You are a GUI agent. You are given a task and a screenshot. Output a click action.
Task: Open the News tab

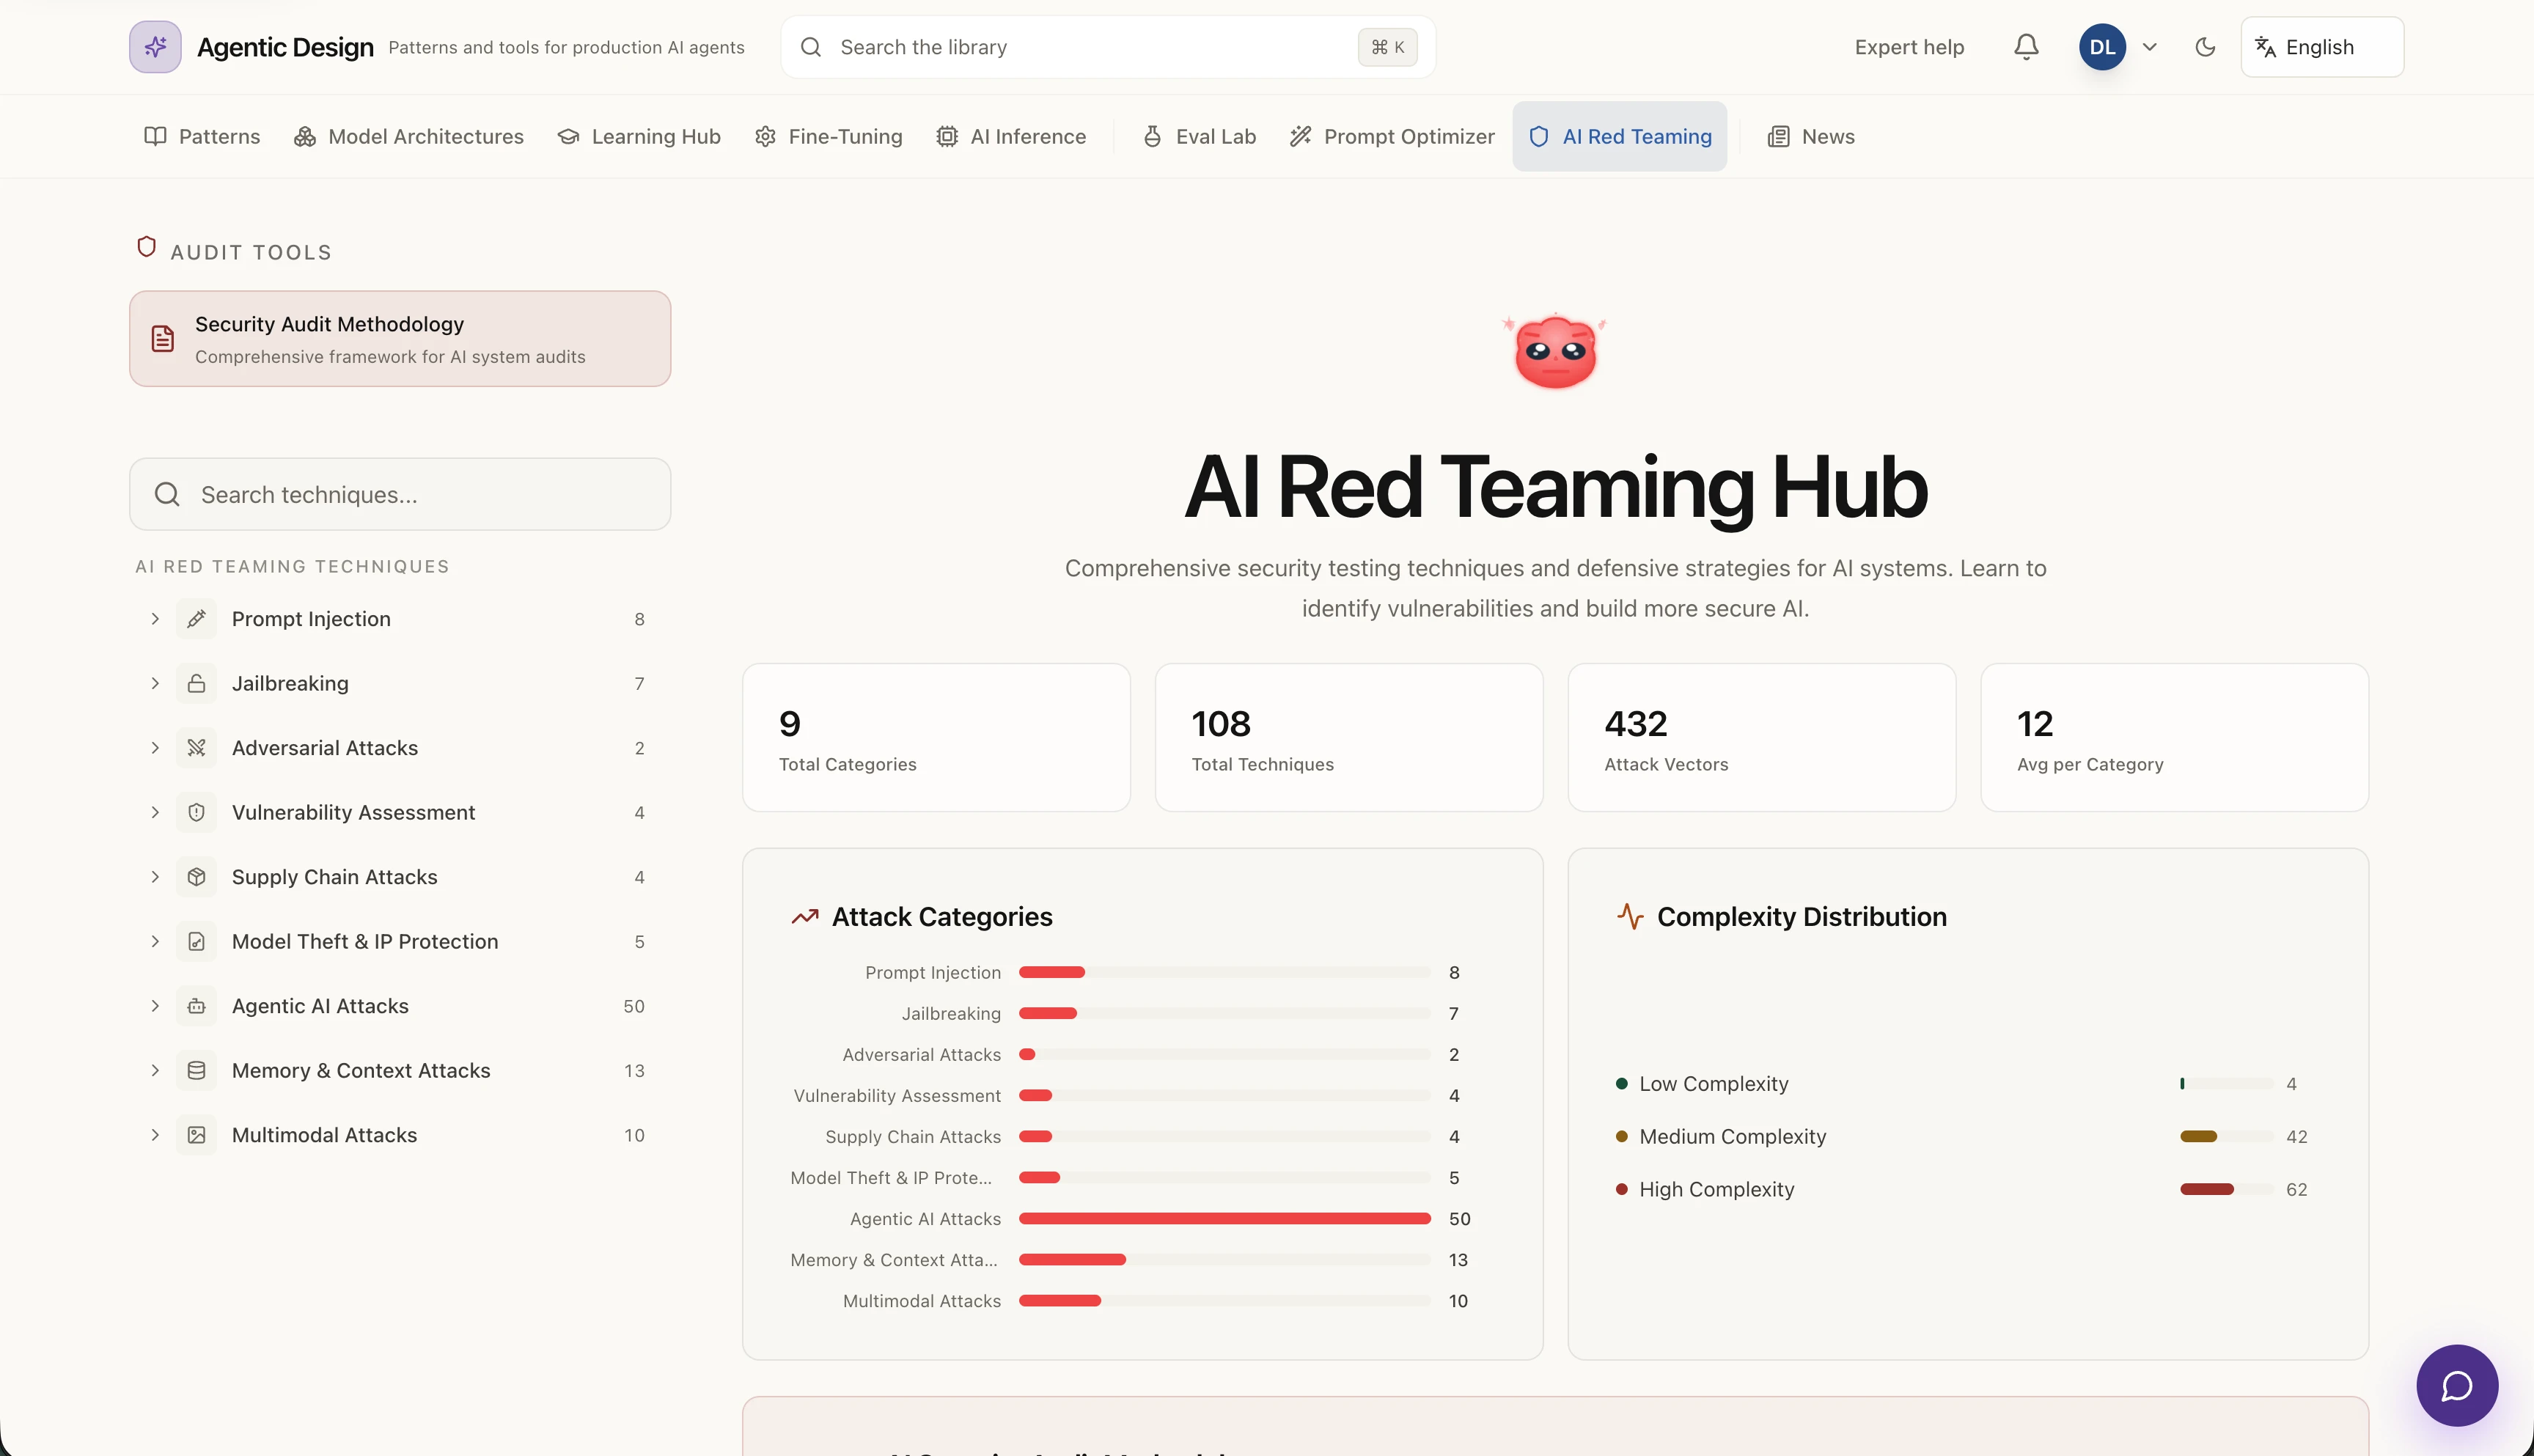[x=1811, y=136]
